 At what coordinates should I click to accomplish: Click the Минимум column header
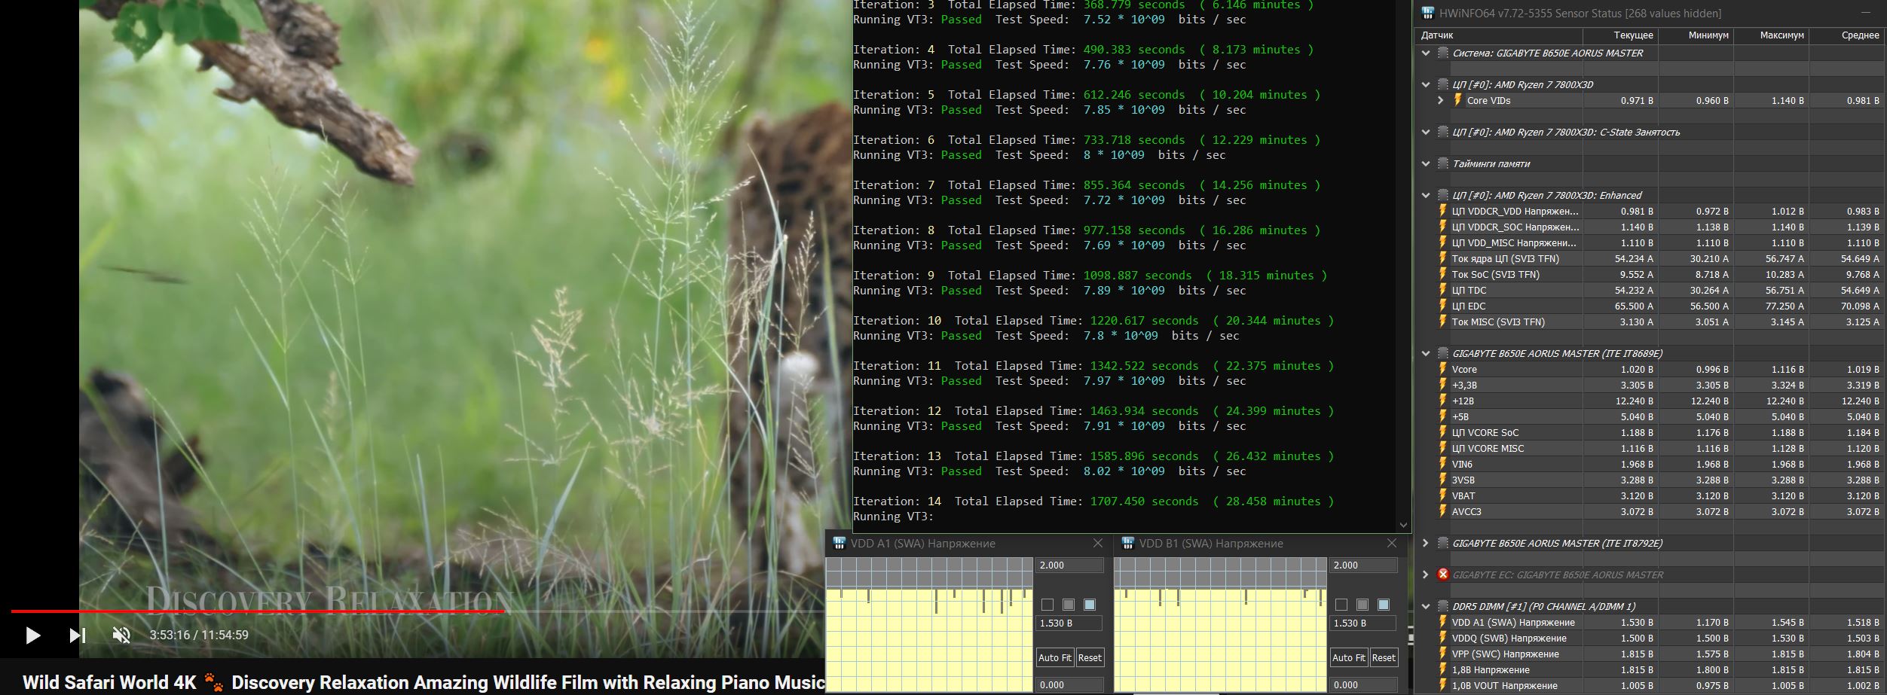click(x=1696, y=35)
